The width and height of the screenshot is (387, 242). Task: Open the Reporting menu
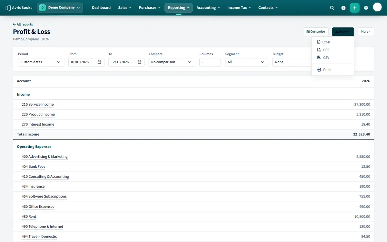point(178,8)
